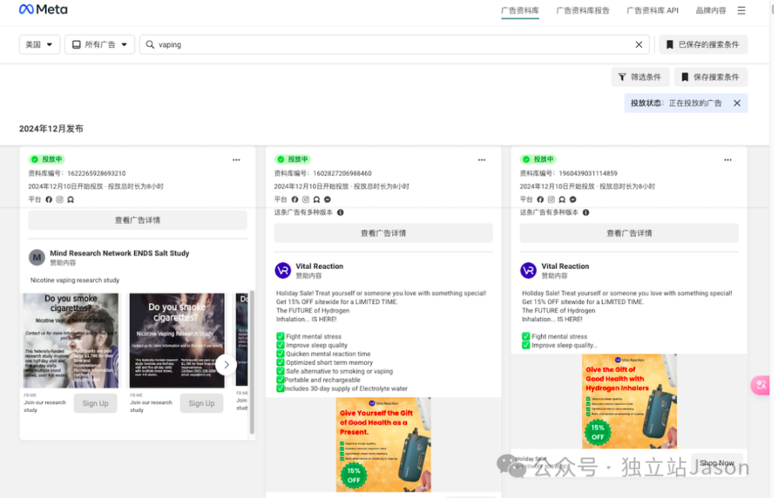This screenshot has height=498, width=774.
Task: Click 投放中 status badge on ad 1960439031114859
Action: coord(538,159)
